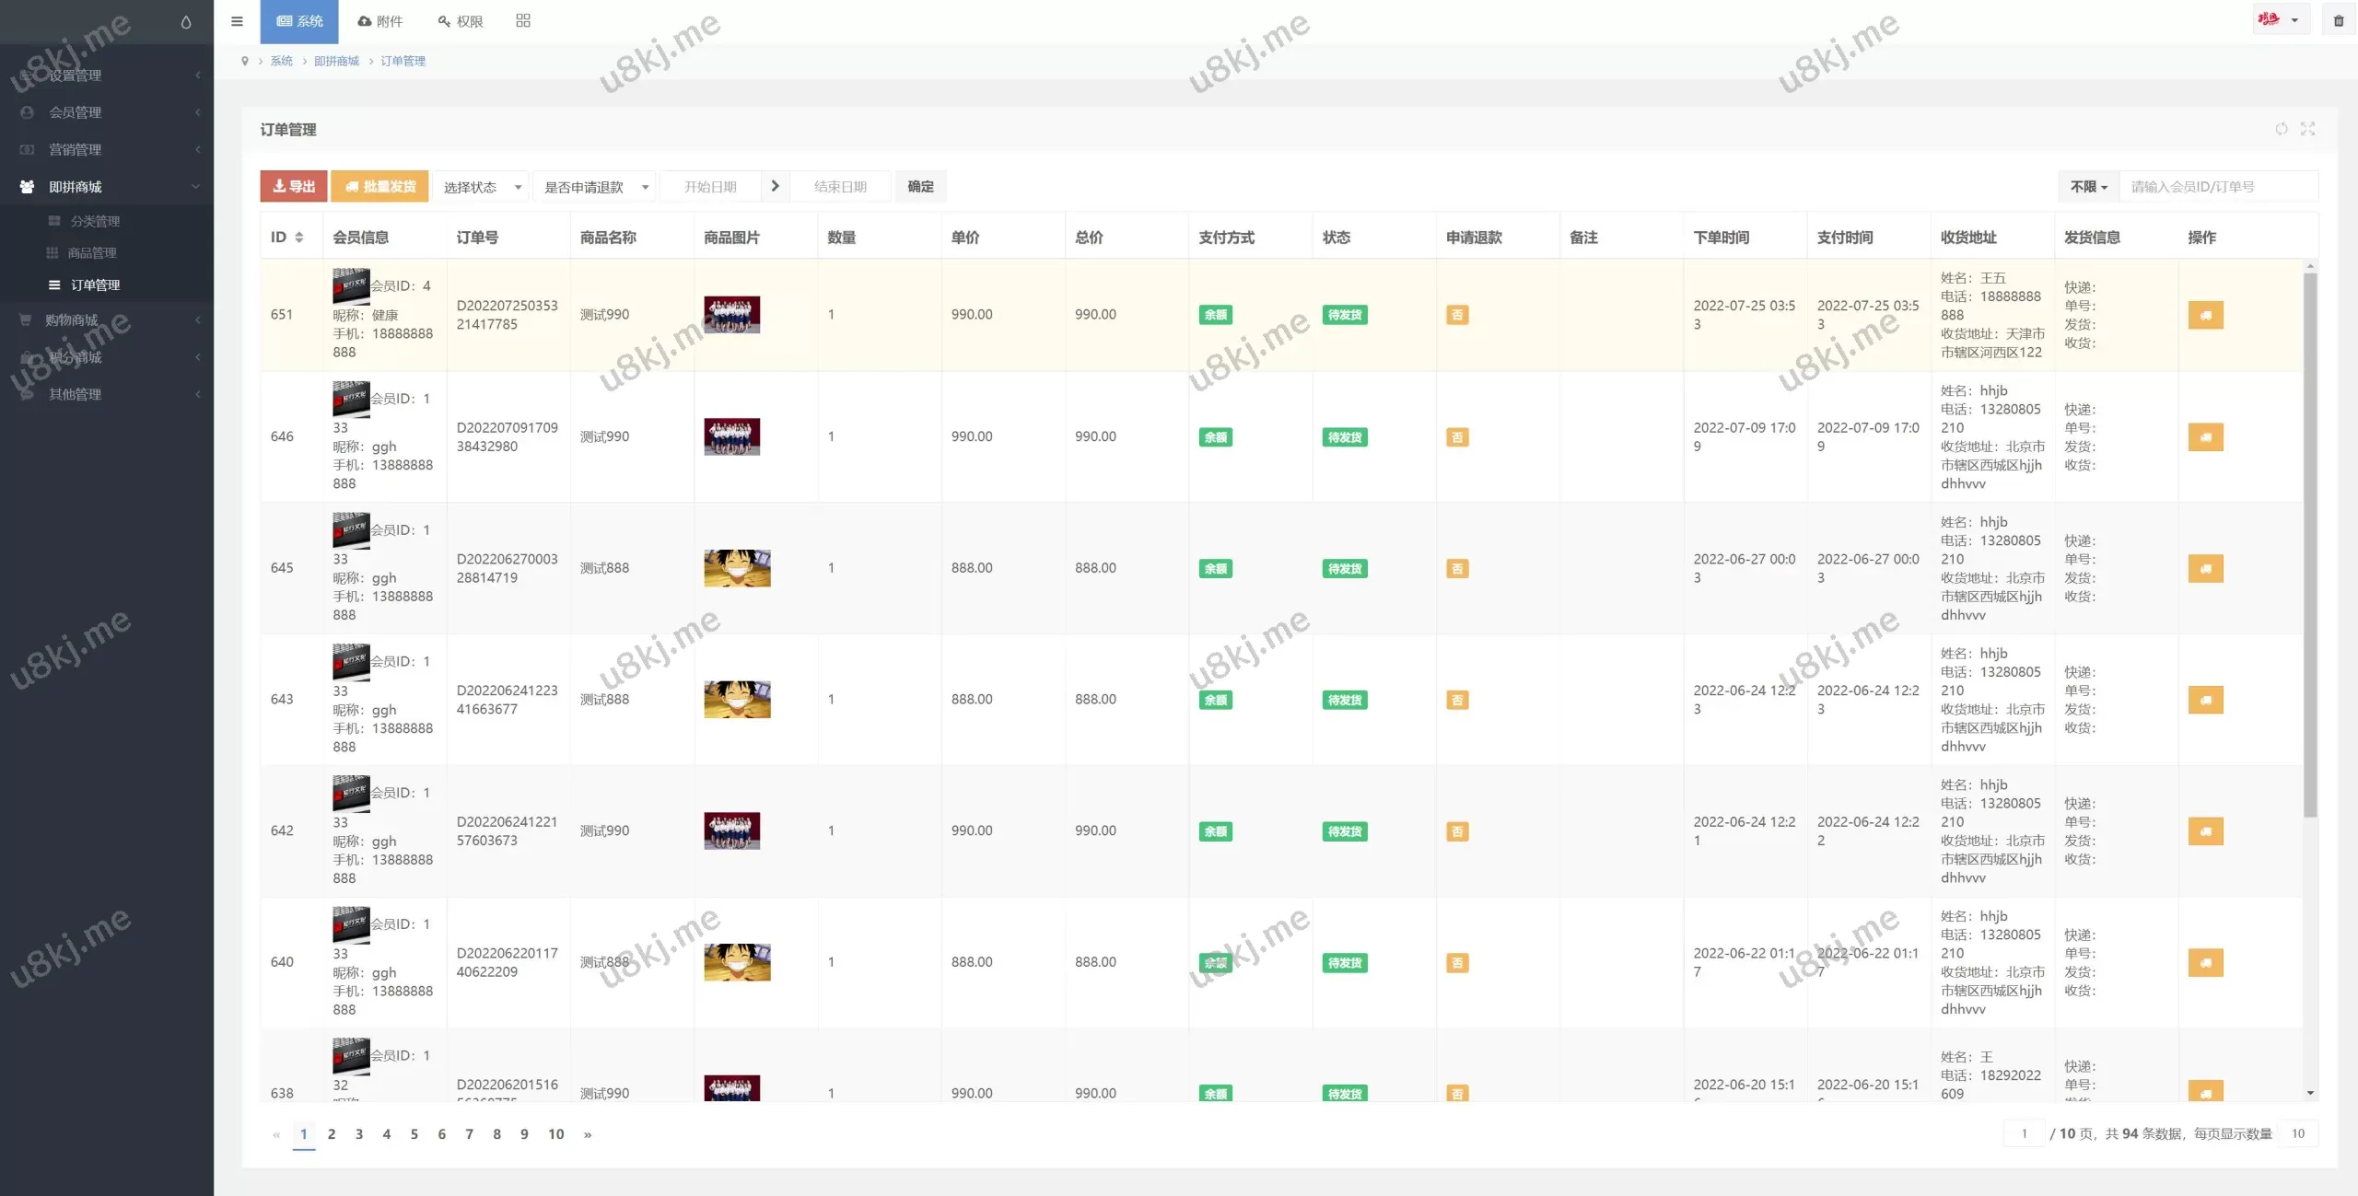Open 商品管理 in the sidebar
This screenshot has width=2358, height=1196.
click(92, 253)
